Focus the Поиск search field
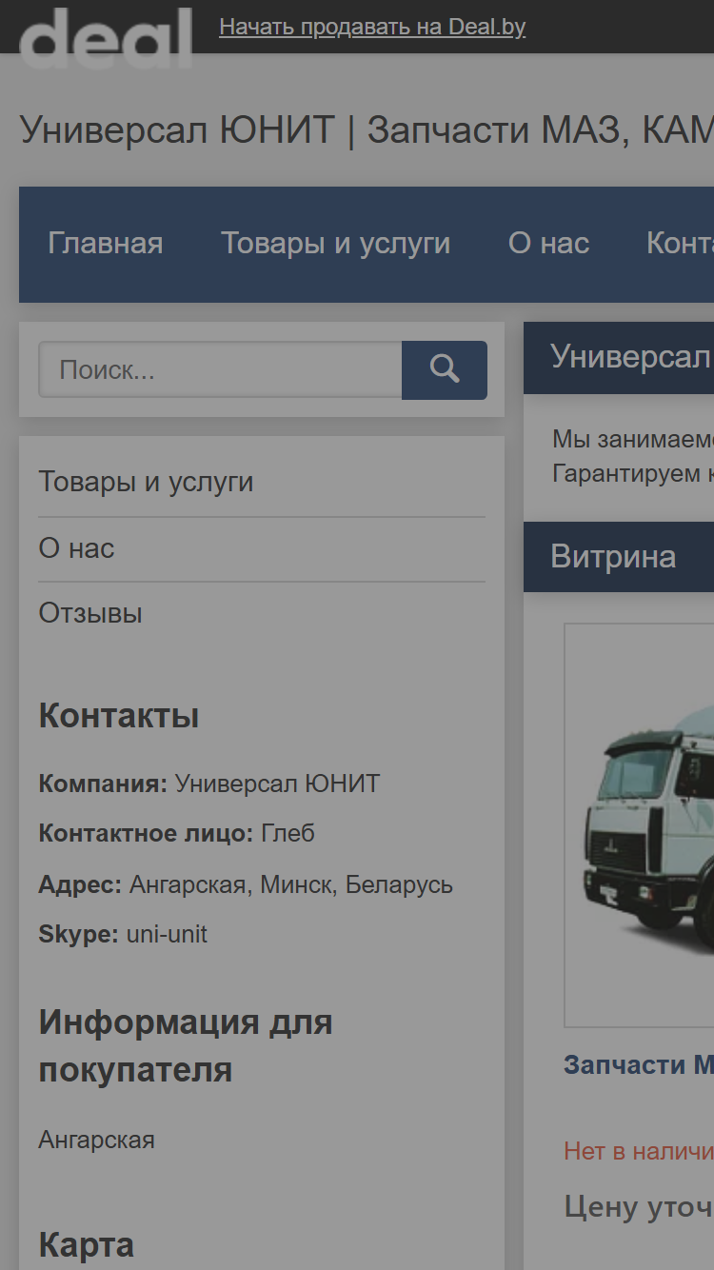This screenshot has height=1270, width=714. coord(220,369)
